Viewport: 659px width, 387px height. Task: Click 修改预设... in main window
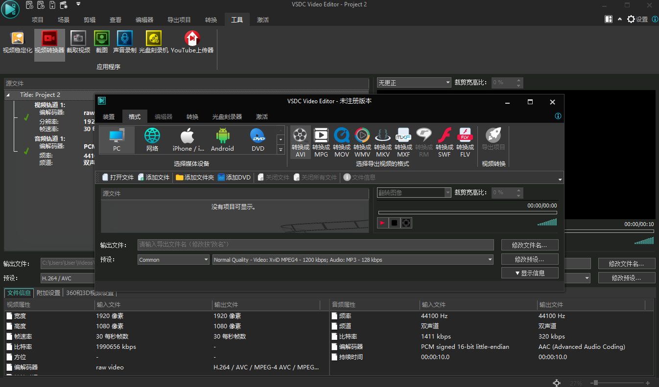627,278
